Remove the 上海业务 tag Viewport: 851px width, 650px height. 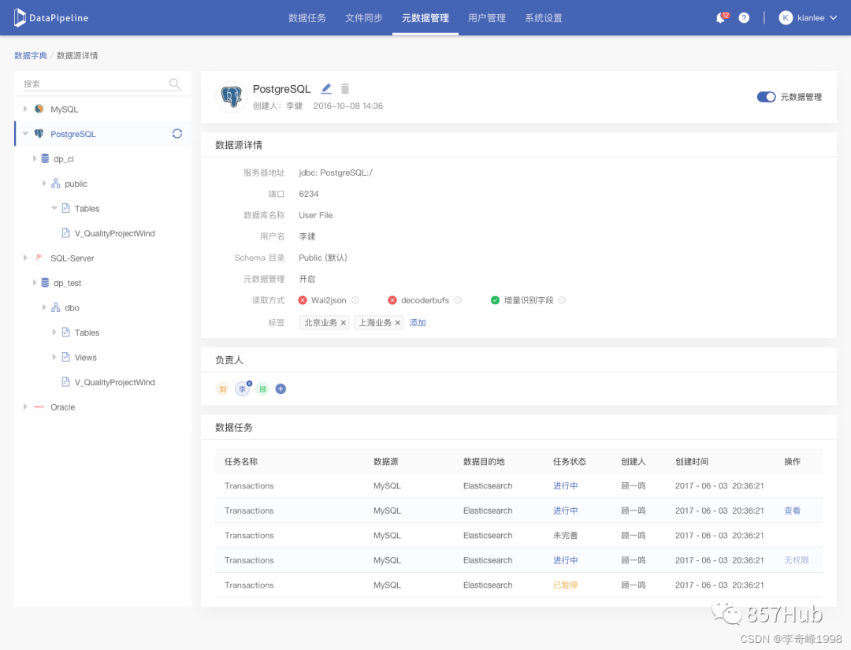click(x=397, y=323)
